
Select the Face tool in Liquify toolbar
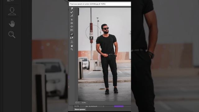click(x=72, y=42)
